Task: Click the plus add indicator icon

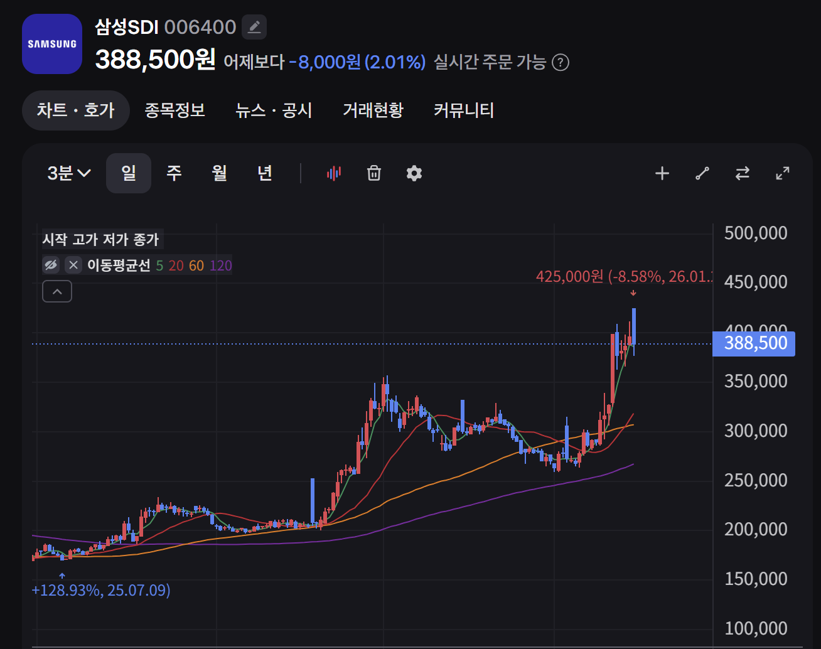Action: tap(662, 173)
